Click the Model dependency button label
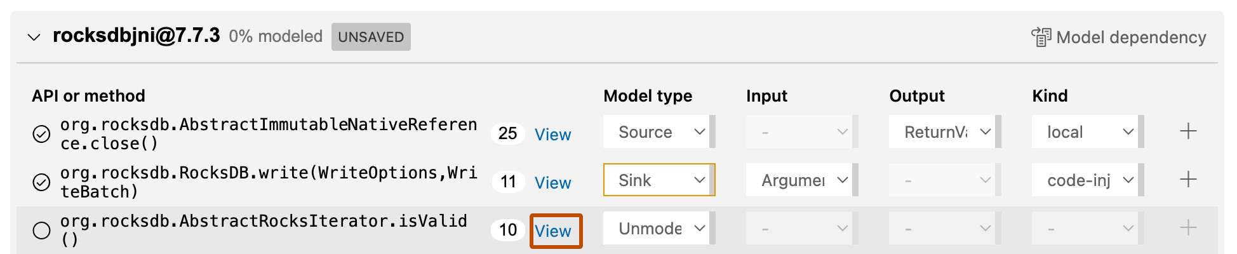The width and height of the screenshot is (1237, 254). [x=1131, y=37]
